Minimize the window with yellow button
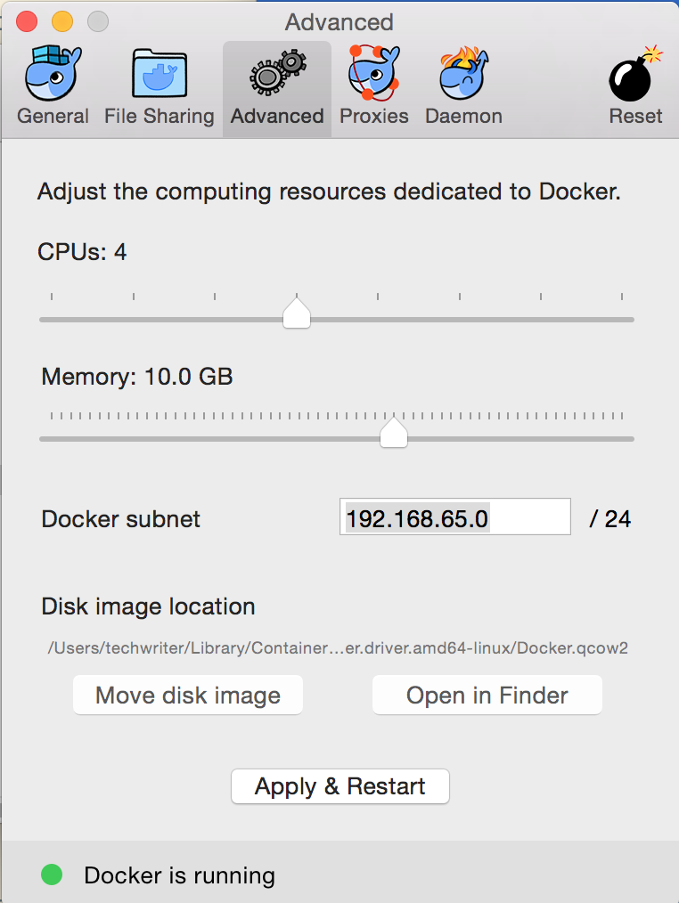Screen dimensions: 679x903 click(62, 21)
